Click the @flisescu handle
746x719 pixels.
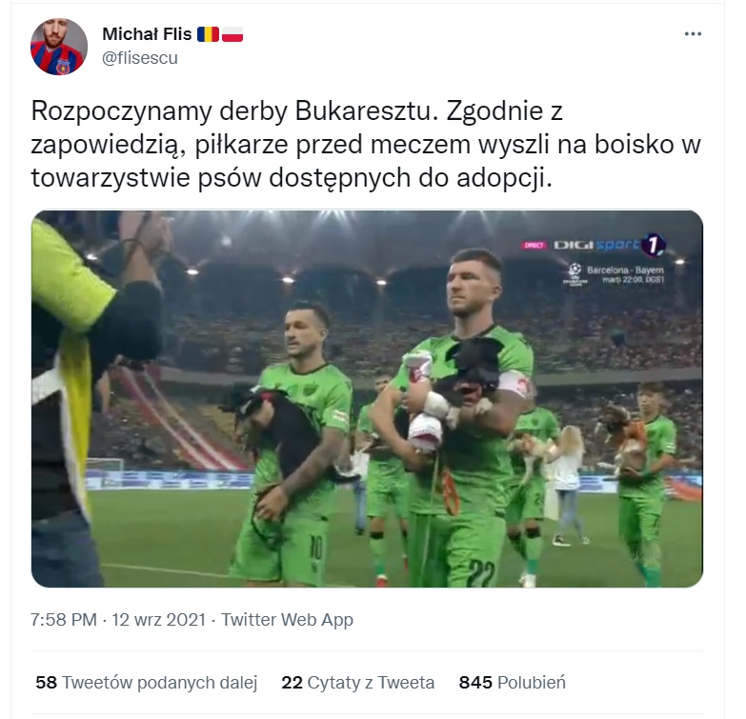[140, 58]
